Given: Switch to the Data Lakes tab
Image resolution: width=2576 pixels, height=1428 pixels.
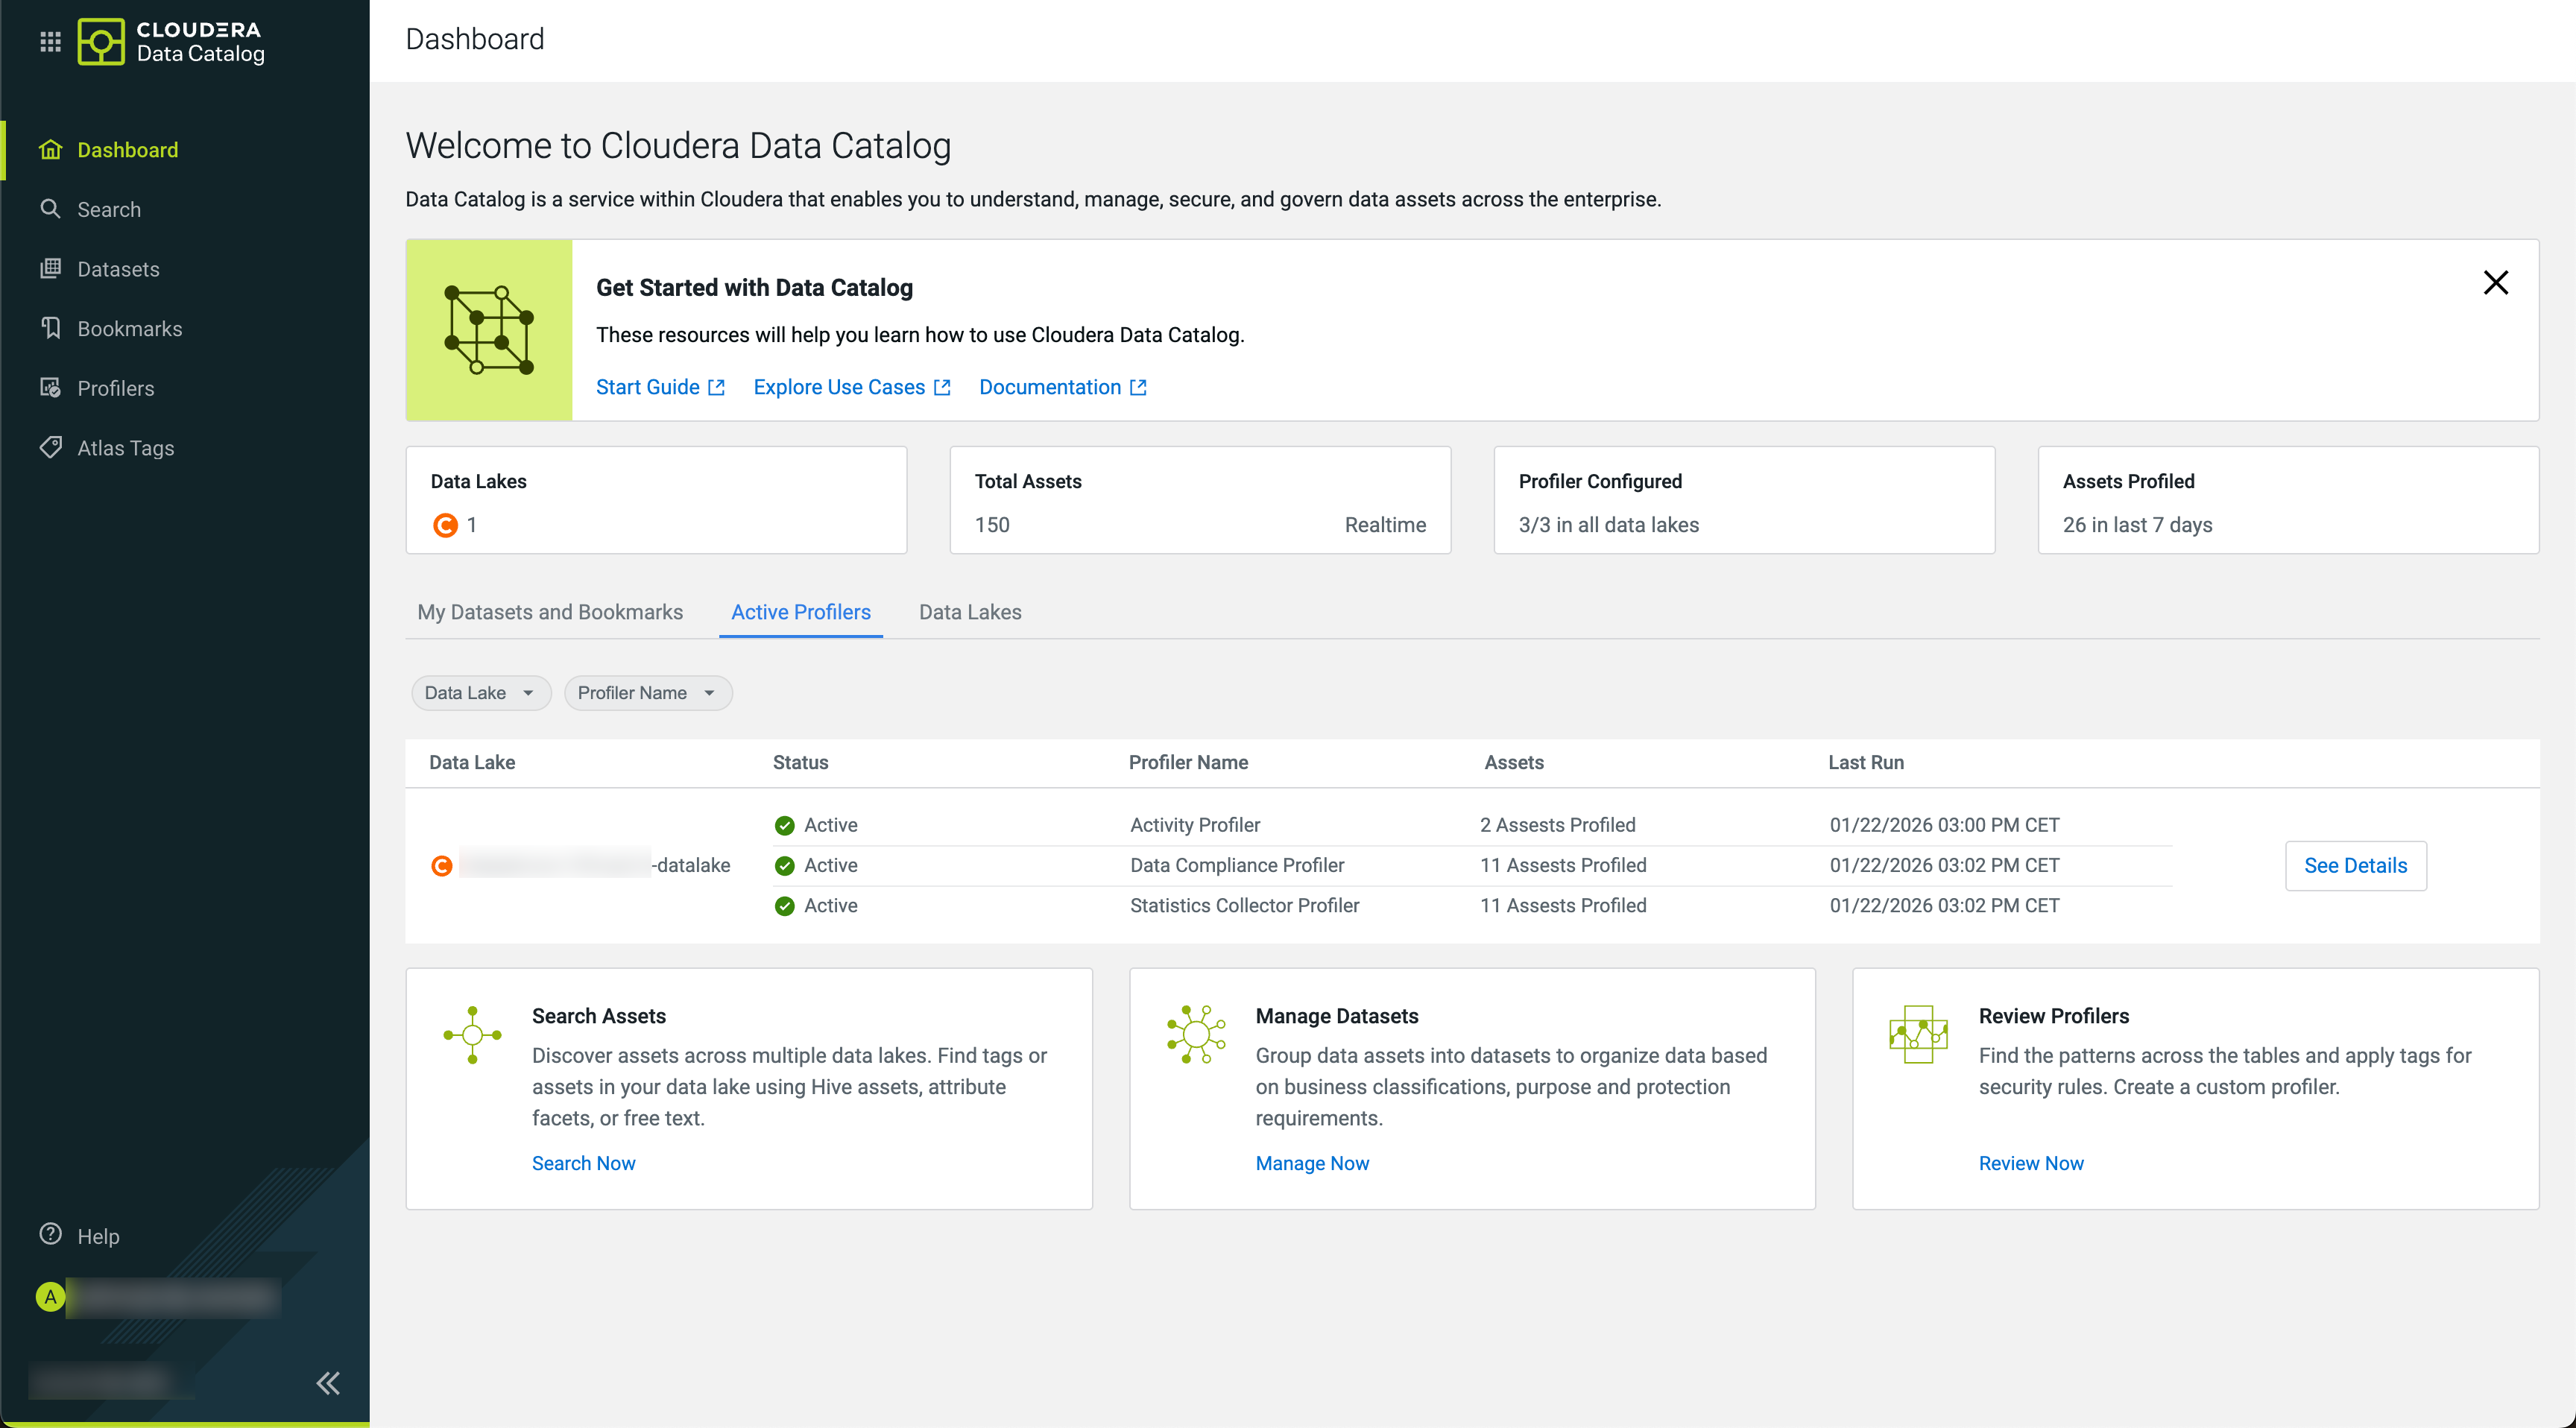Looking at the screenshot, I should click(969, 612).
